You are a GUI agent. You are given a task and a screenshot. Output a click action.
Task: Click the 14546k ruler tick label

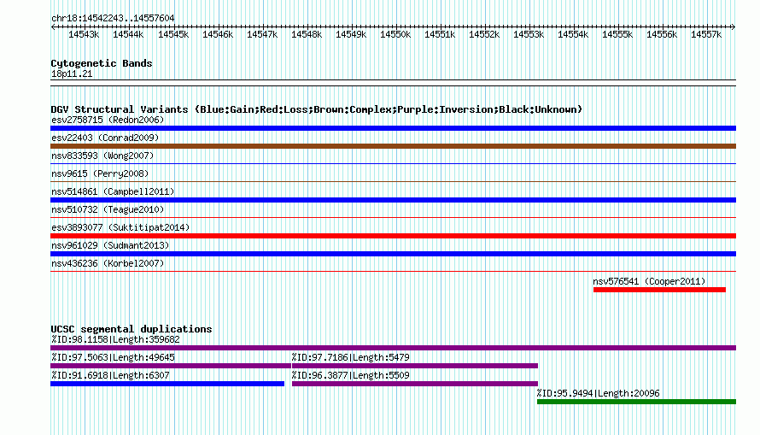[218, 34]
